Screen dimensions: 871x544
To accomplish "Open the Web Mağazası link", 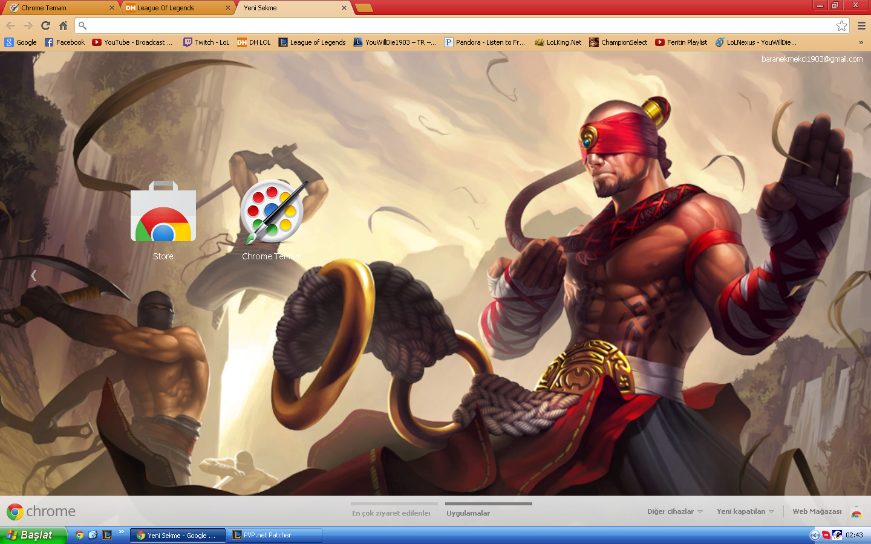I will coord(817,511).
